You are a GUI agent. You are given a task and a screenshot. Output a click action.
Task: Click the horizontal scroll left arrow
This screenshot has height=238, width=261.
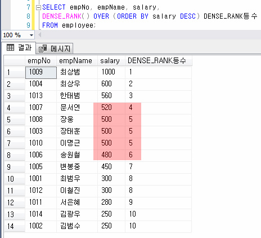coord(39,35)
